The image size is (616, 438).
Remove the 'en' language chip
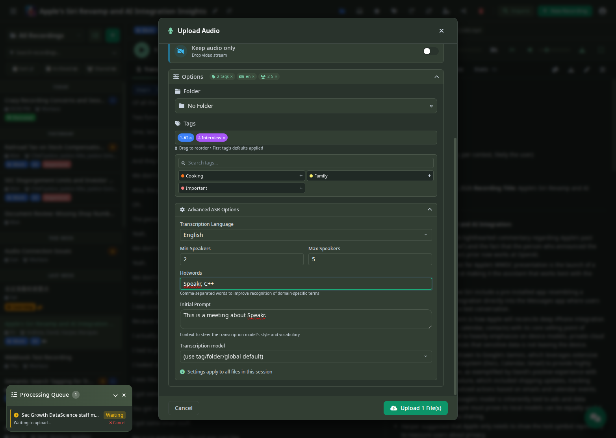[x=253, y=77]
